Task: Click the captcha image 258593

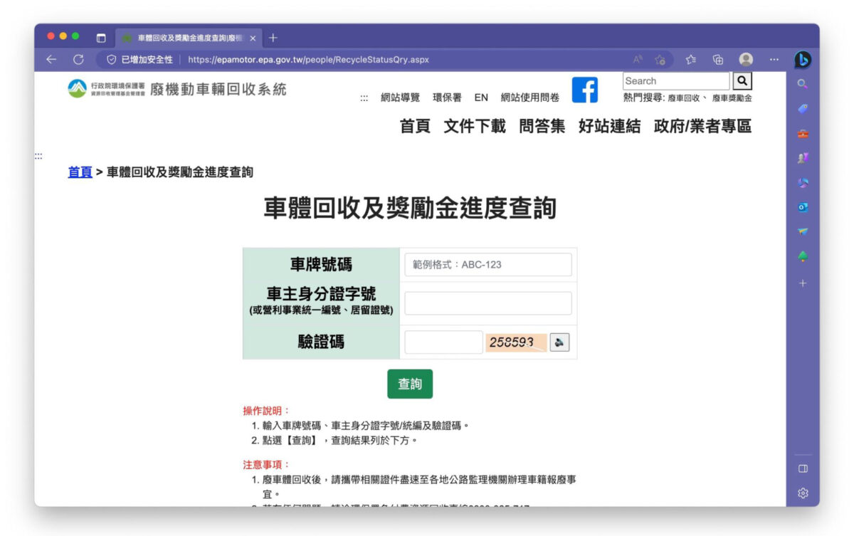Action: point(517,342)
